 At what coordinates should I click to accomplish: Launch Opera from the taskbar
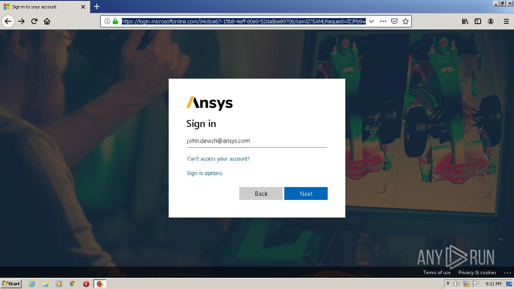(x=86, y=284)
